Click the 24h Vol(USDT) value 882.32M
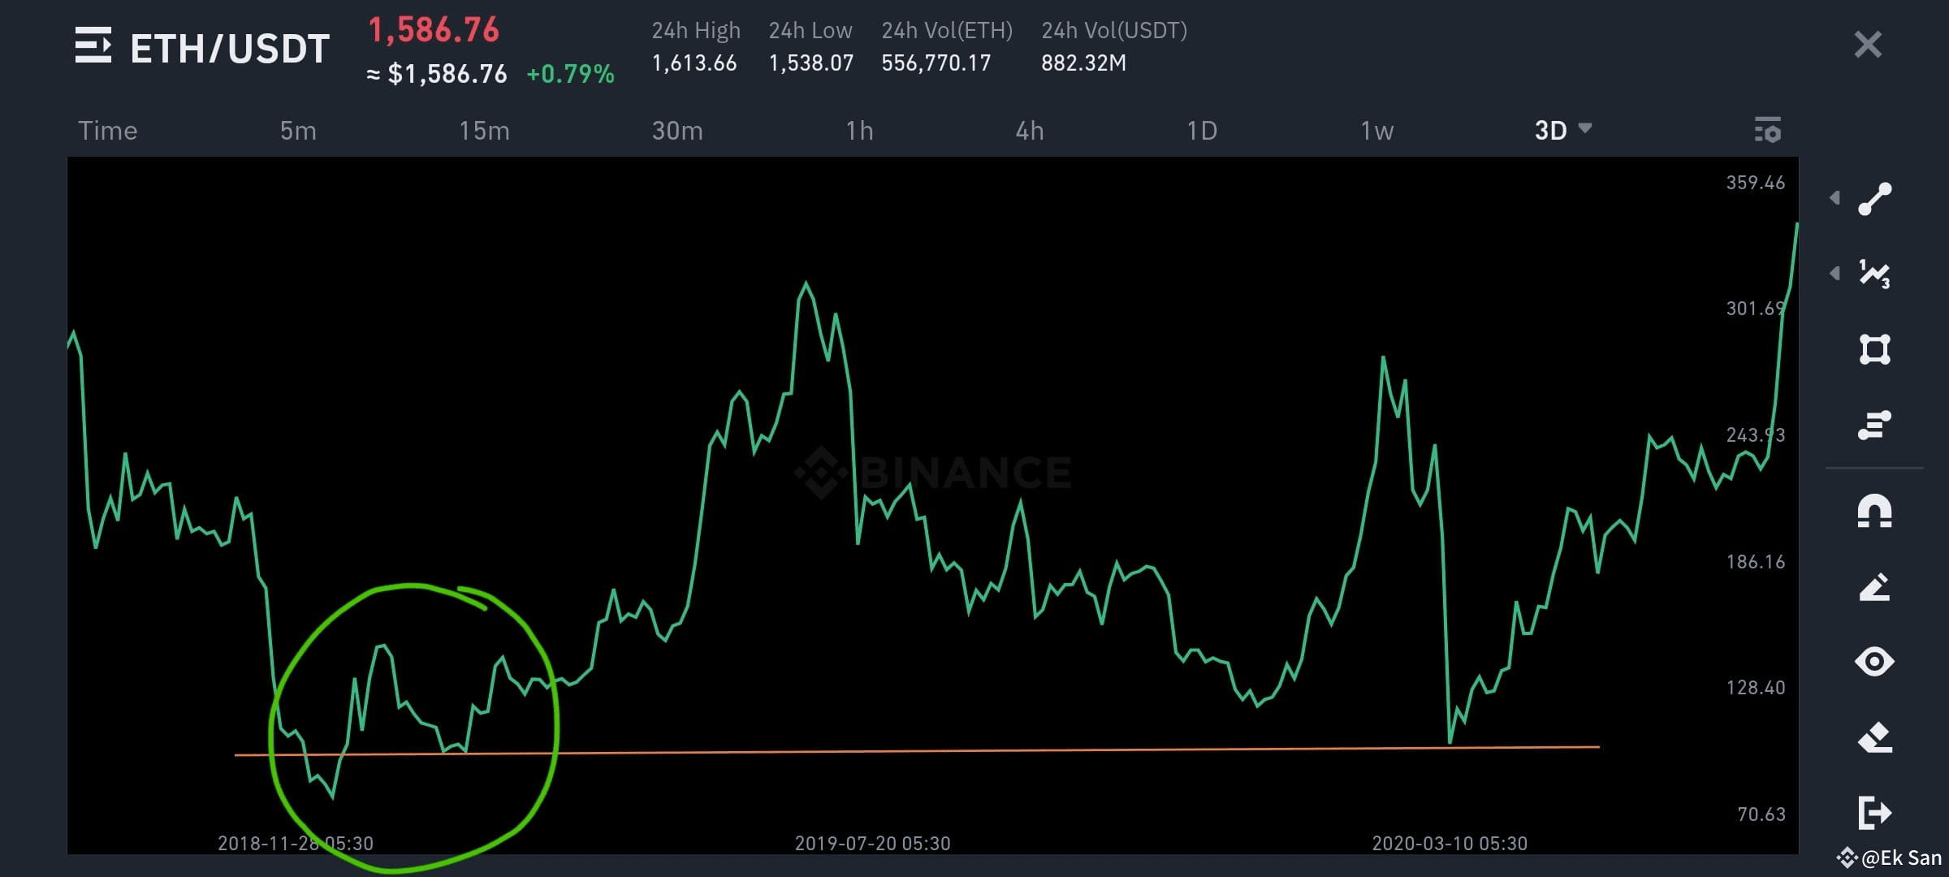 pyautogui.click(x=1083, y=63)
